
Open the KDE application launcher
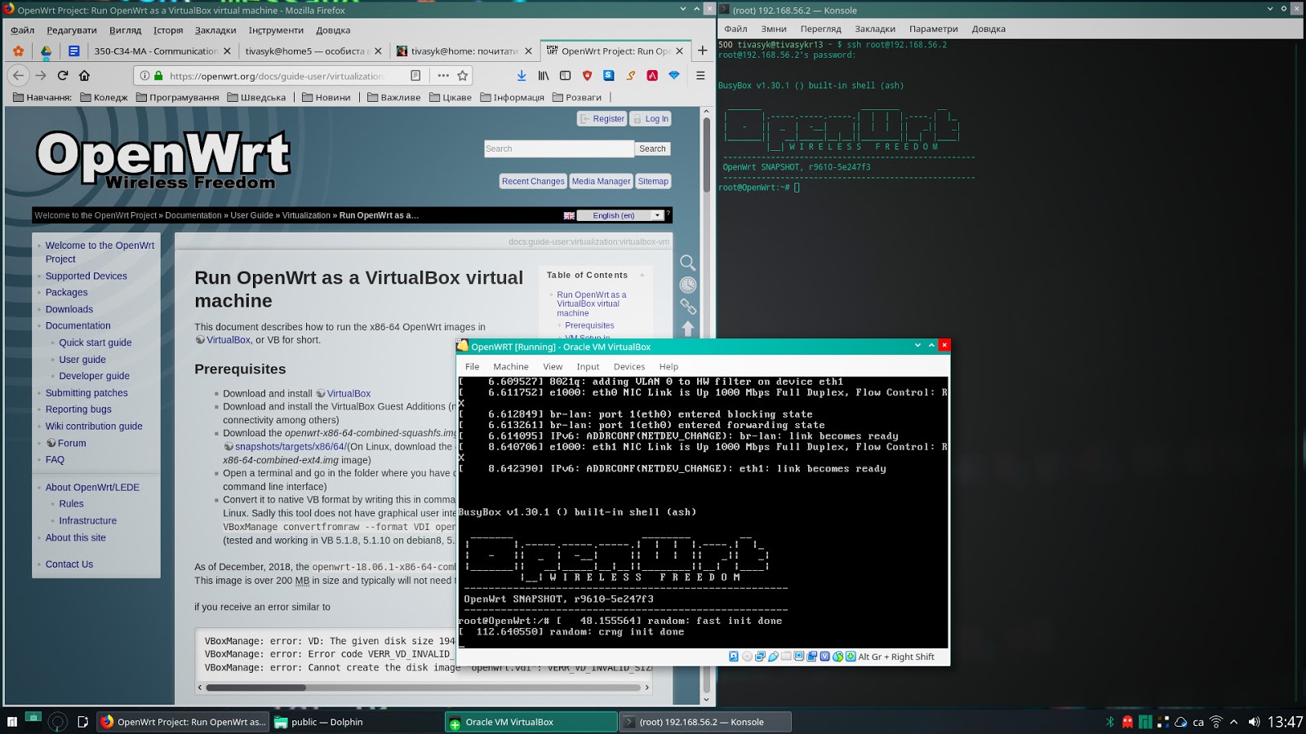(11, 722)
